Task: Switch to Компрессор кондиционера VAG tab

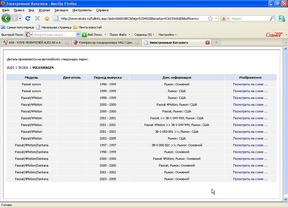Action: point(106,43)
